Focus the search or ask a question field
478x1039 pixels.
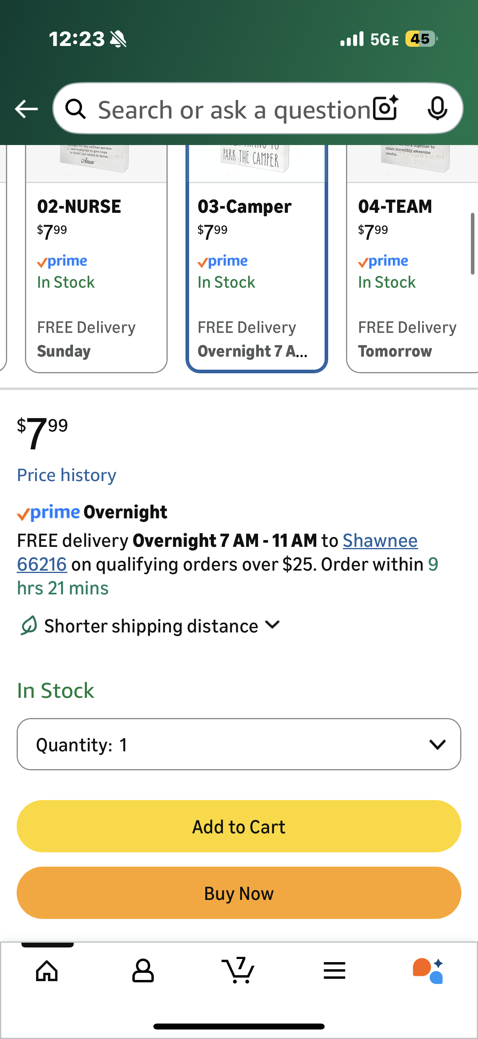pos(234,109)
